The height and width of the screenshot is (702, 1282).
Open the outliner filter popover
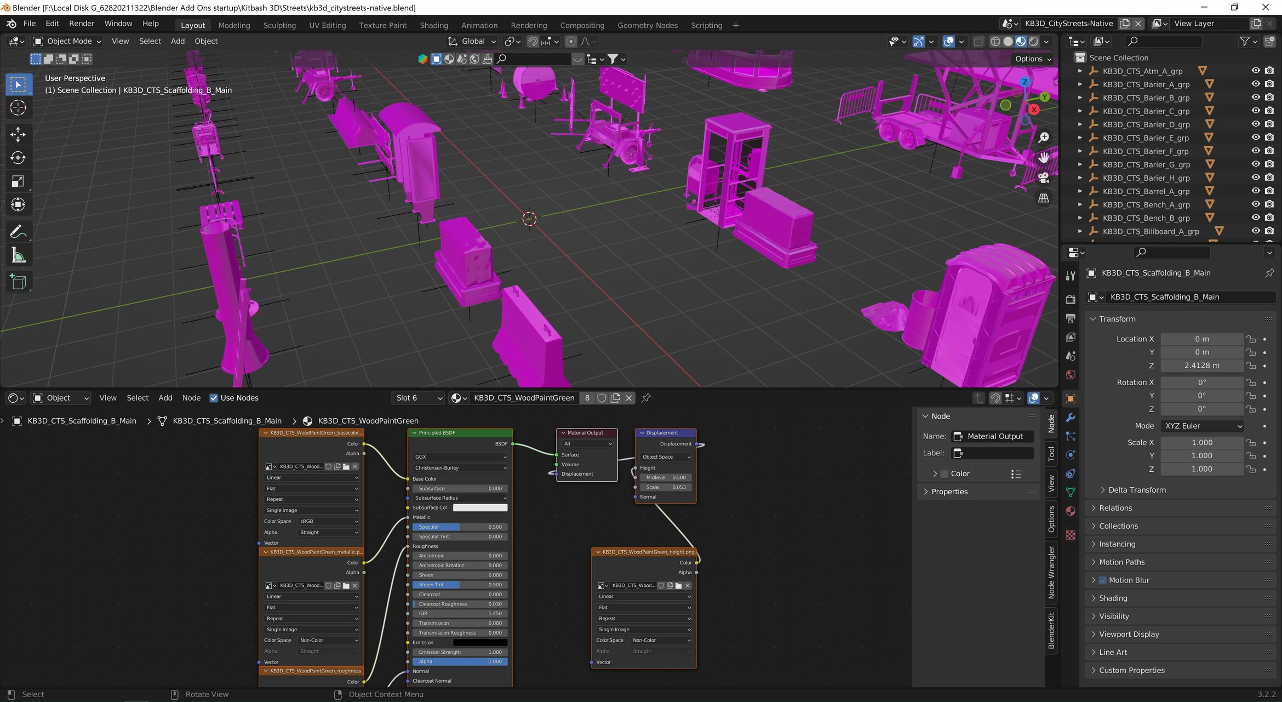(x=1248, y=41)
